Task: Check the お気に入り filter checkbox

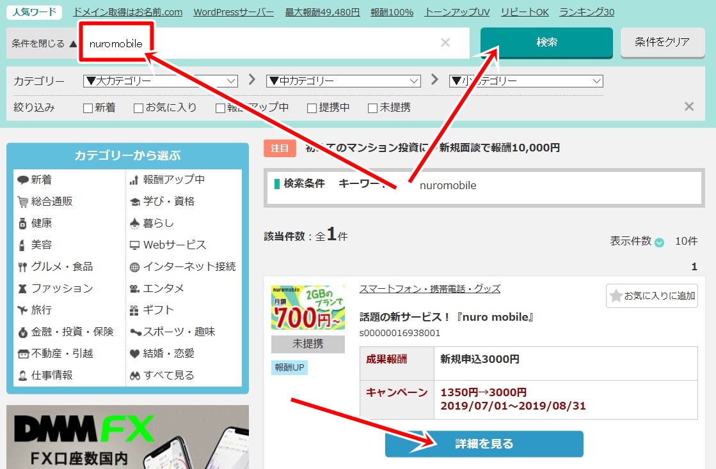Action: click(138, 108)
